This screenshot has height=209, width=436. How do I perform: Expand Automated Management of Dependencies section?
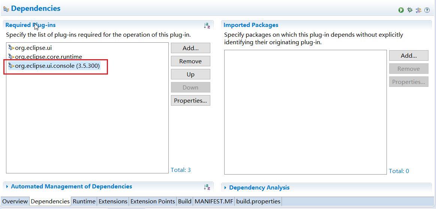[7, 187]
